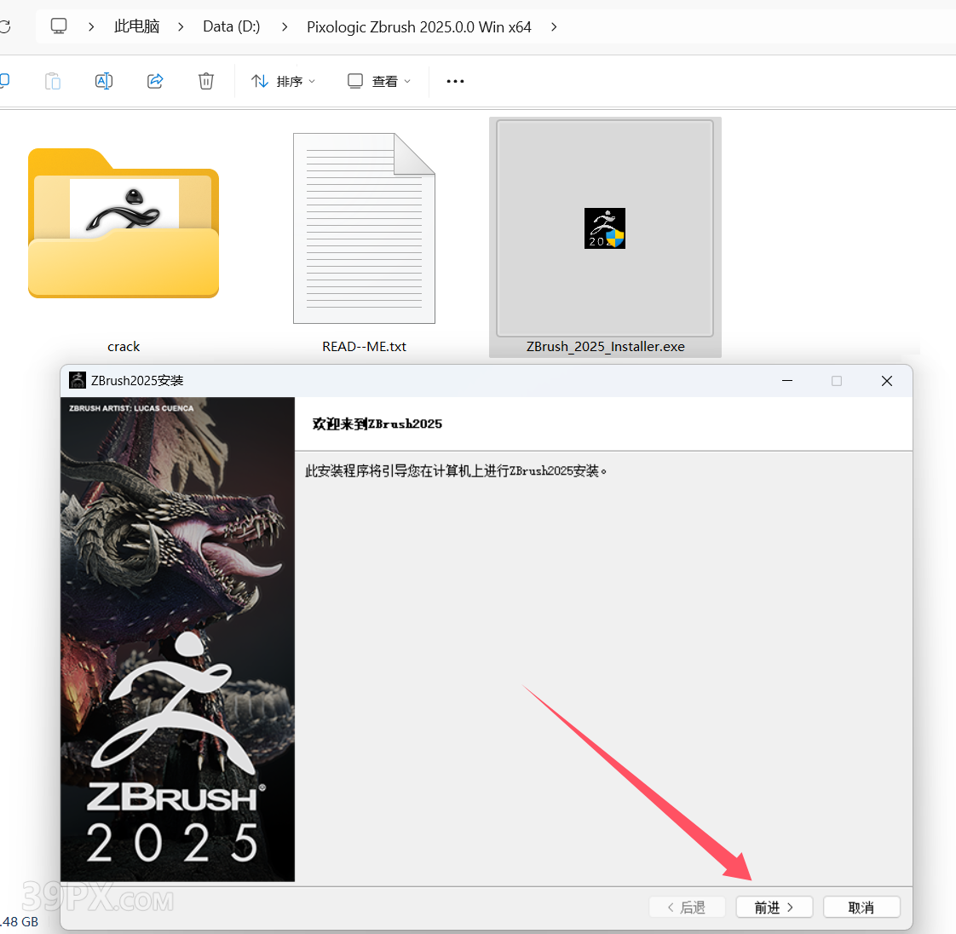Open the See more ellipsis menu
Screen dimensions: 956x934
coord(456,81)
